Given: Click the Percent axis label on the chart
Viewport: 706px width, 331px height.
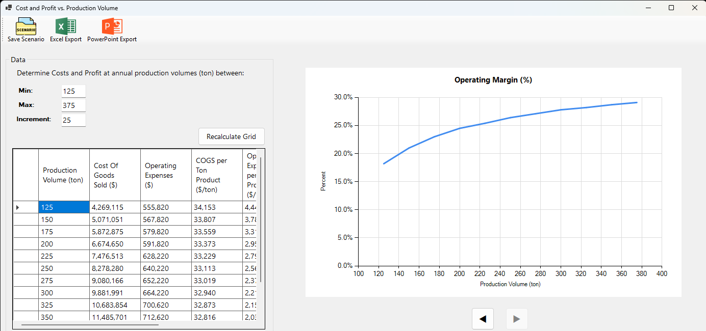Looking at the screenshot, I should [x=323, y=182].
